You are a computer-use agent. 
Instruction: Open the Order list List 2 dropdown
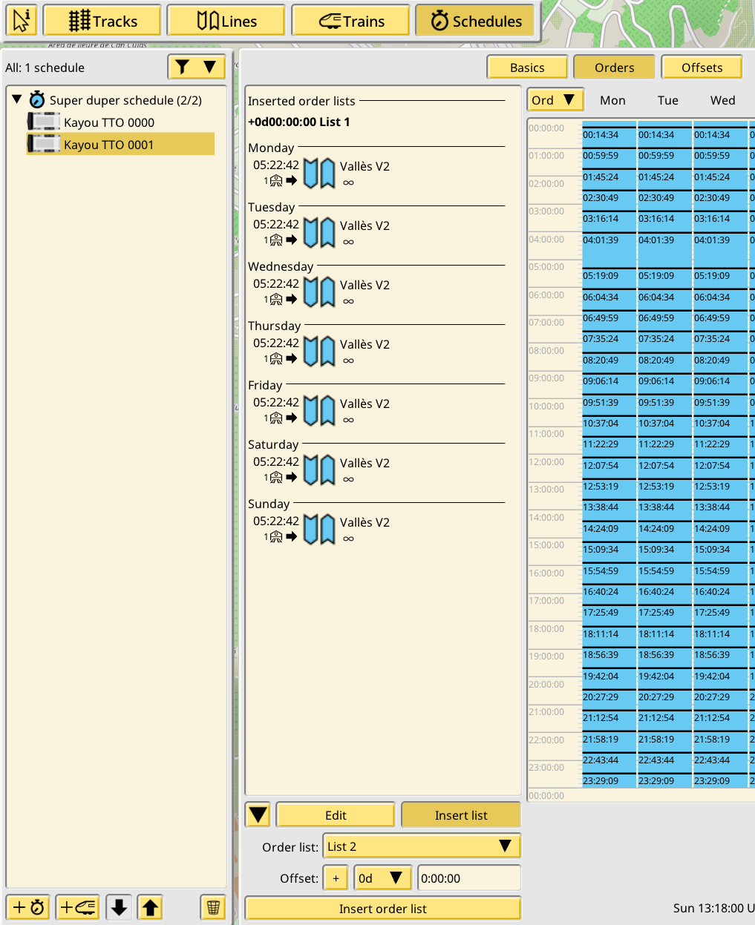click(422, 846)
